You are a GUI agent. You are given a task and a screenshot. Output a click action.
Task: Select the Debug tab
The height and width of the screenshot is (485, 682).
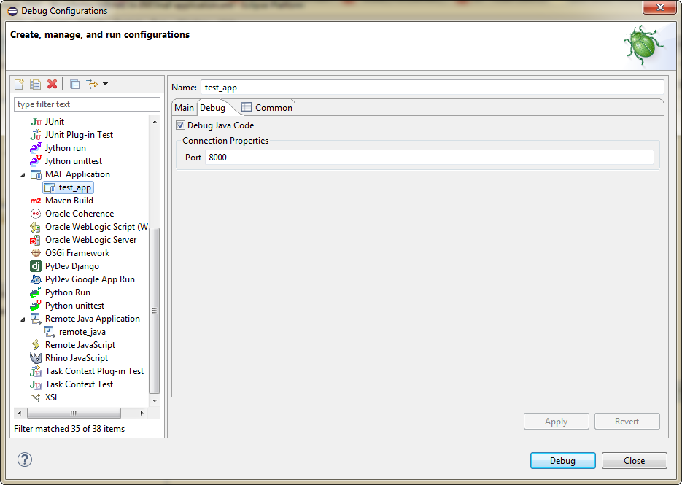[x=213, y=108]
